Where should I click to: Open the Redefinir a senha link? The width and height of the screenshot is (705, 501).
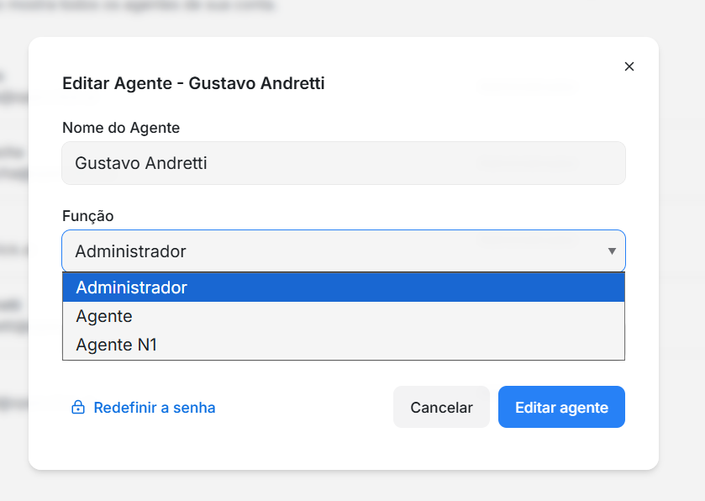(155, 408)
